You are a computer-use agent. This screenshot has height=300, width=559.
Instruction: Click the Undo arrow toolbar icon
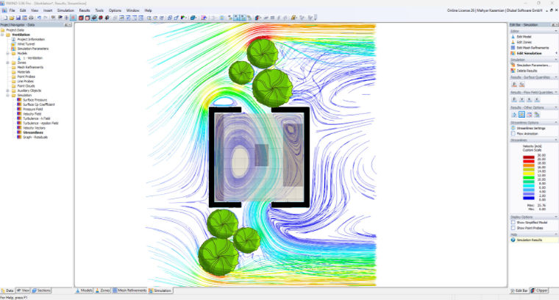[x=39, y=18]
